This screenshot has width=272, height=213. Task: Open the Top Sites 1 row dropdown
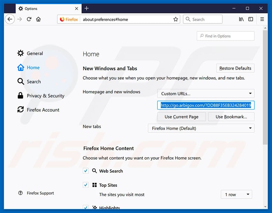(x=236, y=194)
